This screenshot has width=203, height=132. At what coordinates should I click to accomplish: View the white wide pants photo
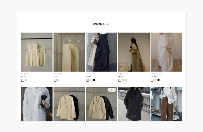[166, 52]
